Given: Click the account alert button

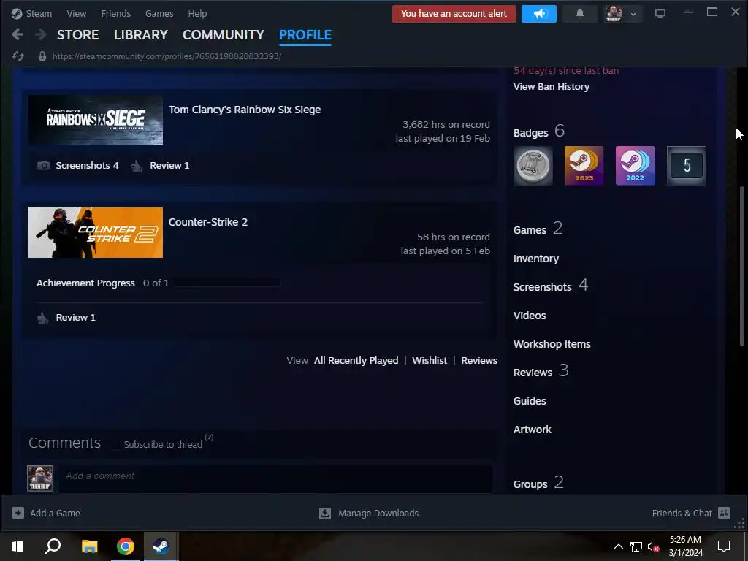Looking at the screenshot, I should [x=454, y=14].
